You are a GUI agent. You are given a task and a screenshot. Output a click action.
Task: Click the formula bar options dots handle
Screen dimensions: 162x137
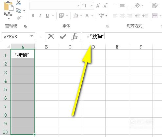pos(40,36)
